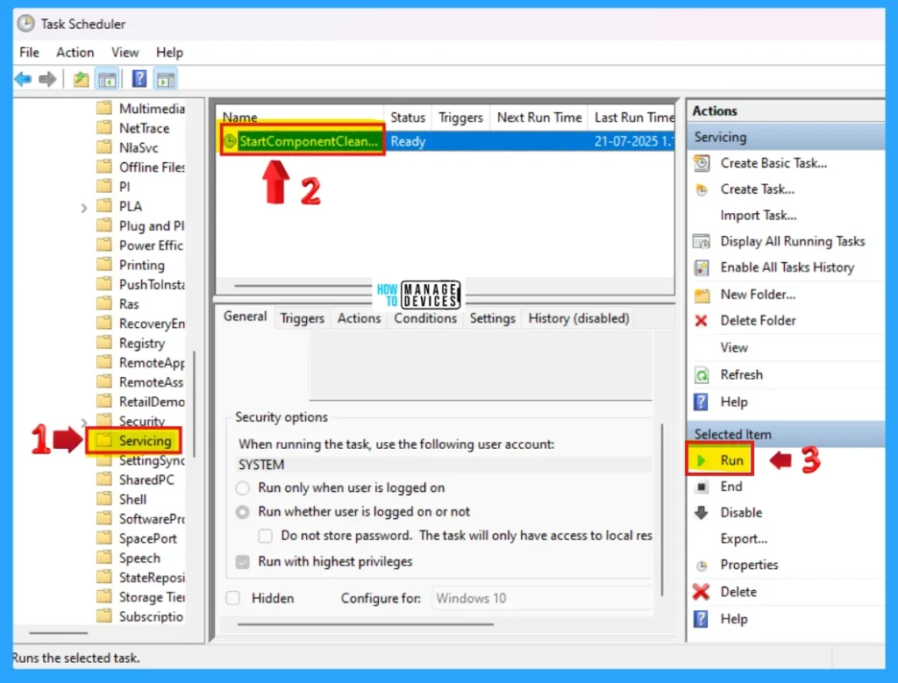The image size is (898, 683).
Task: Click the Enable All Tasks History icon
Action: click(702, 267)
